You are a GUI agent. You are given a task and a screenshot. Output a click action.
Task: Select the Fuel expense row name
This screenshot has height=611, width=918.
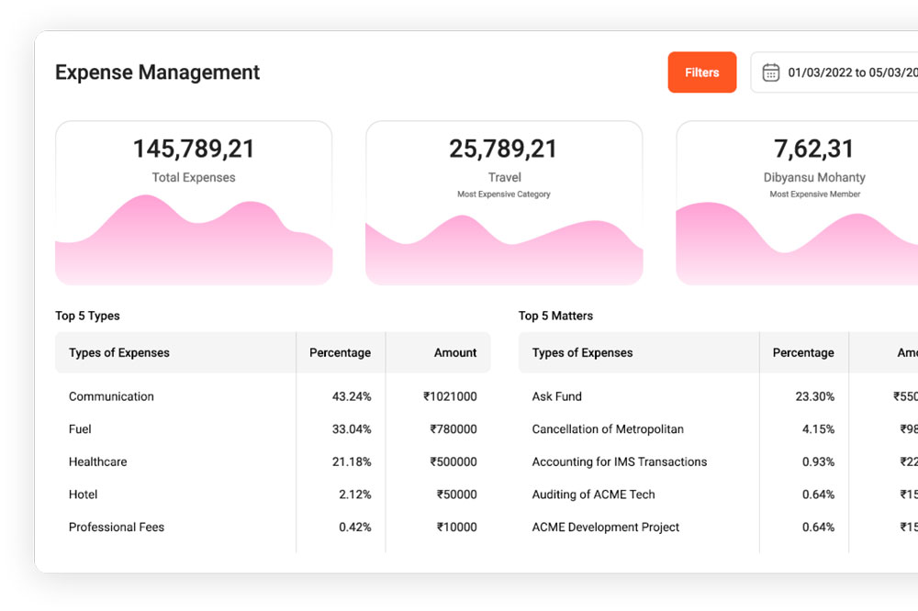(x=80, y=429)
